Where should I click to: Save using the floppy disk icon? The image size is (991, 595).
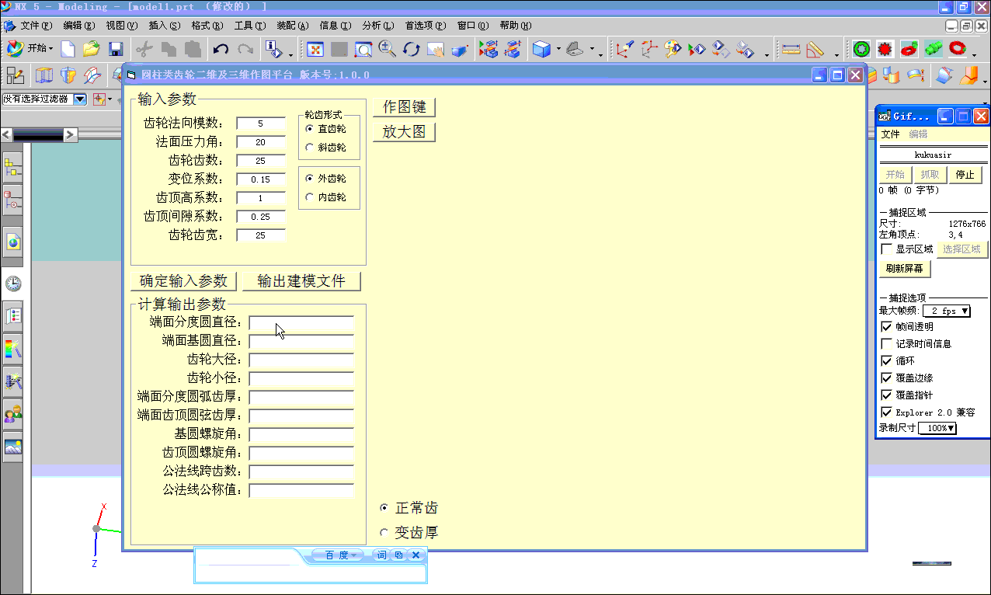(x=116, y=49)
